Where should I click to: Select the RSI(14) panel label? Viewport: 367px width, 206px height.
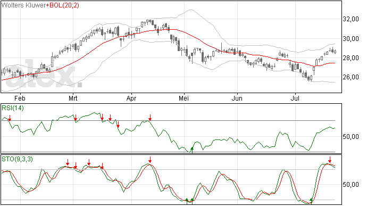(13, 108)
